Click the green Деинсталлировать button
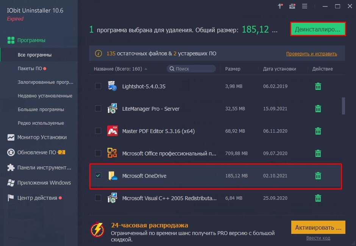This screenshot has height=246, width=356. [x=318, y=29]
